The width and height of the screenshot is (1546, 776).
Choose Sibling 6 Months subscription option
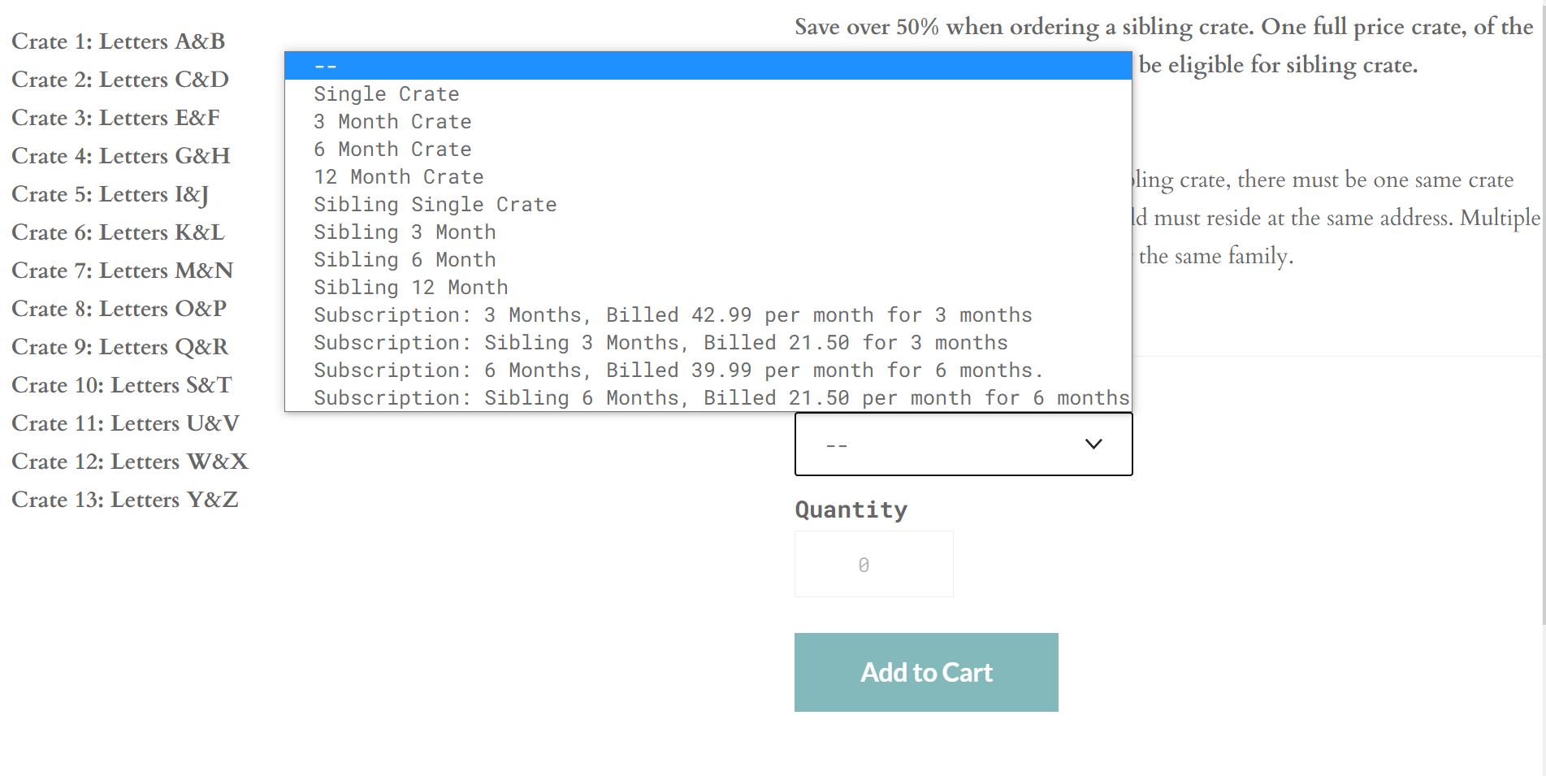tap(721, 398)
